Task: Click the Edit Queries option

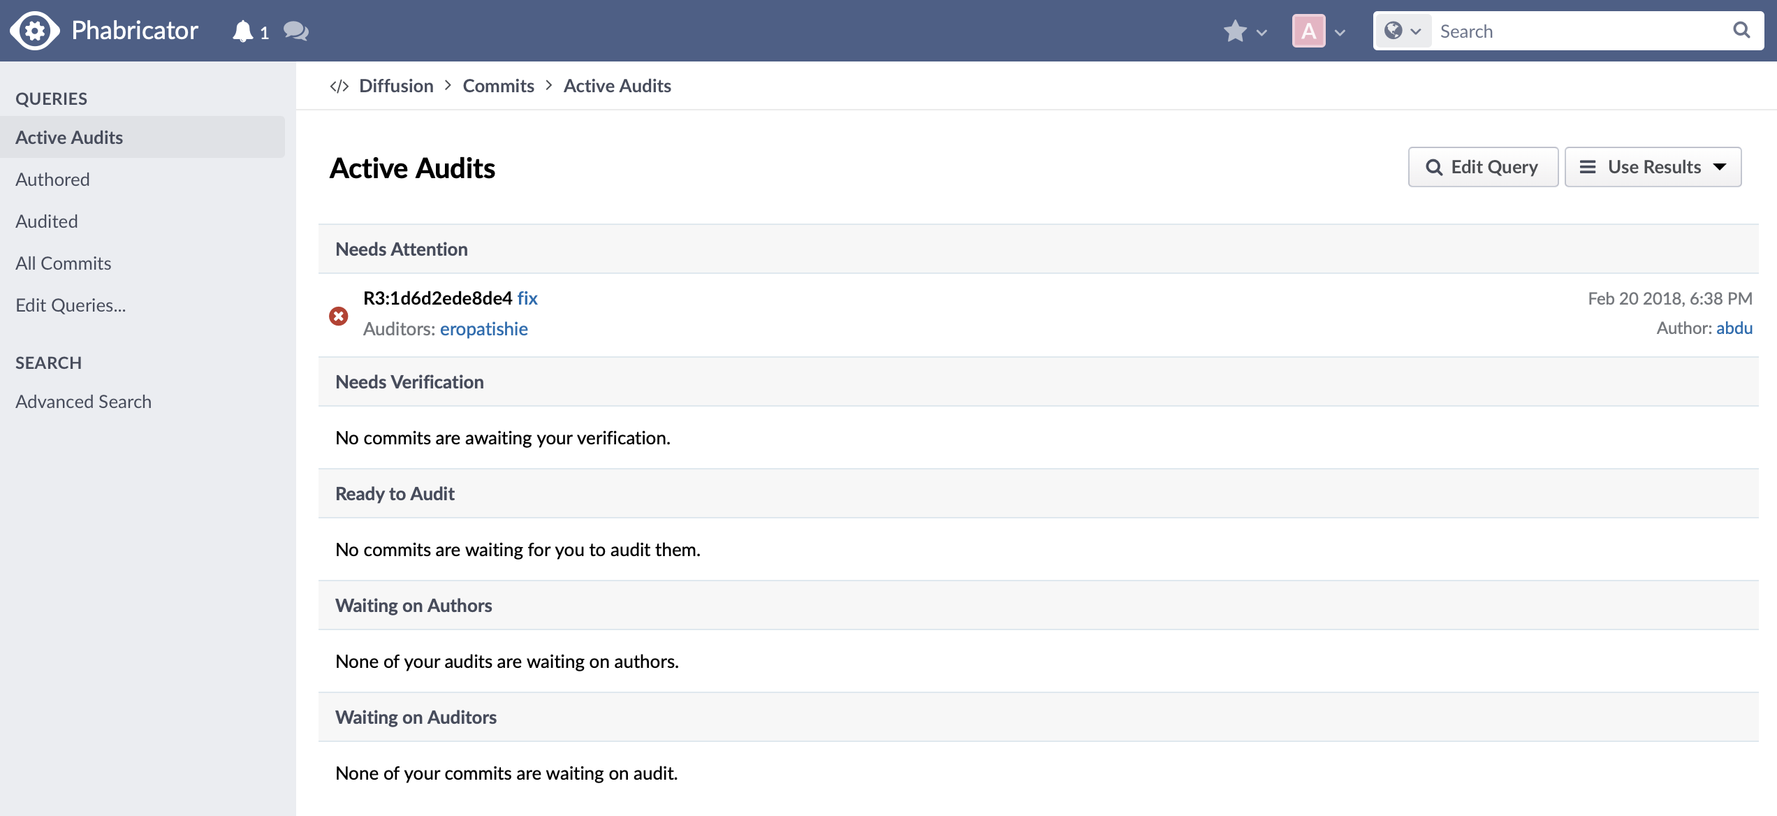Action: pyautogui.click(x=71, y=304)
